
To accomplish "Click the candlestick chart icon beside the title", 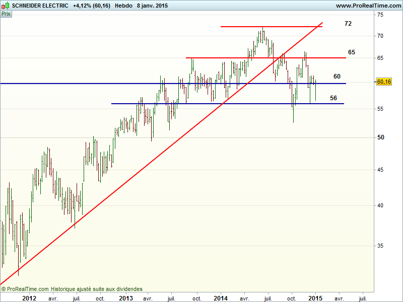I will [6, 6].
